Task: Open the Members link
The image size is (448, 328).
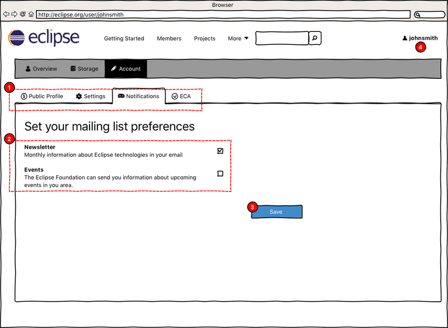Action: [x=169, y=38]
